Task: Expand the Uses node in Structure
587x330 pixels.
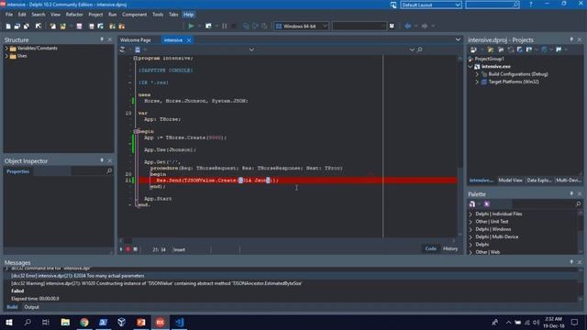Action: point(6,56)
